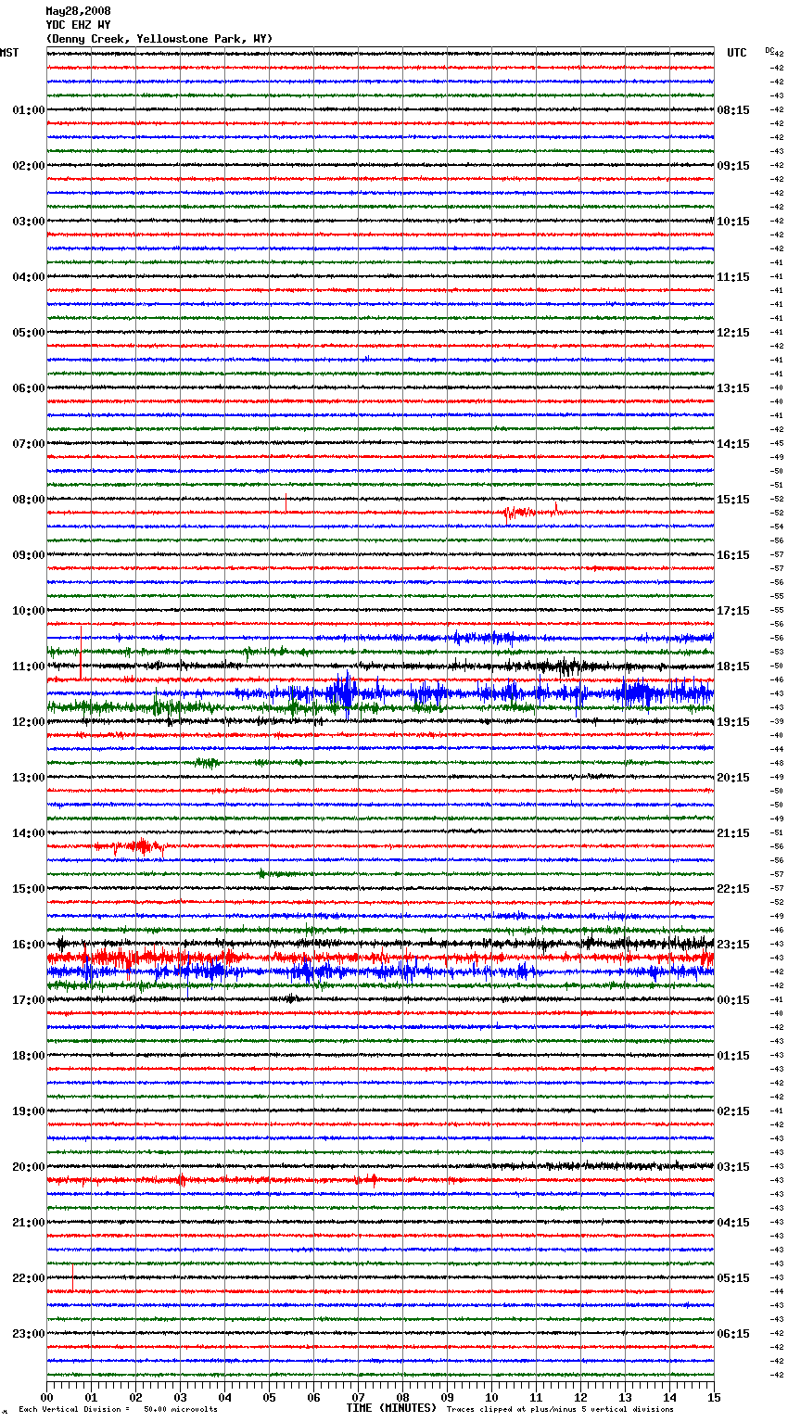Screen dimensions: 788x1422
Task: Select the 18:00 MST row label
Action: (x=29, y=1056)
